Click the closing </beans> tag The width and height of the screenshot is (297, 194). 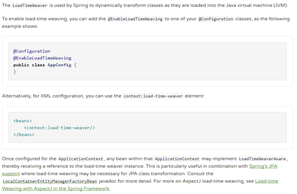pos(24,135)
